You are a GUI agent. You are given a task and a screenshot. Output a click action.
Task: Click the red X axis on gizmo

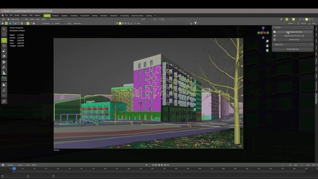pyautogui.click(x=262, y=33)
